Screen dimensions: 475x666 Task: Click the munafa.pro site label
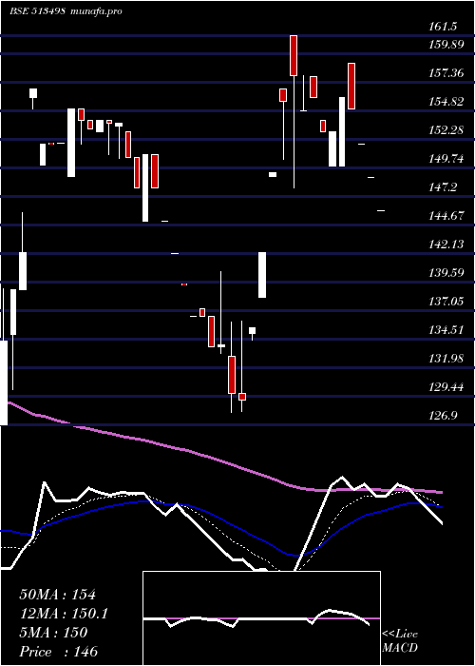tap(97, 11)
